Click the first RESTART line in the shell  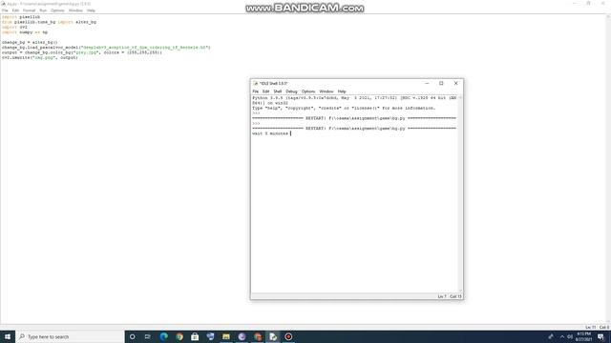click(x=354, y=118)
